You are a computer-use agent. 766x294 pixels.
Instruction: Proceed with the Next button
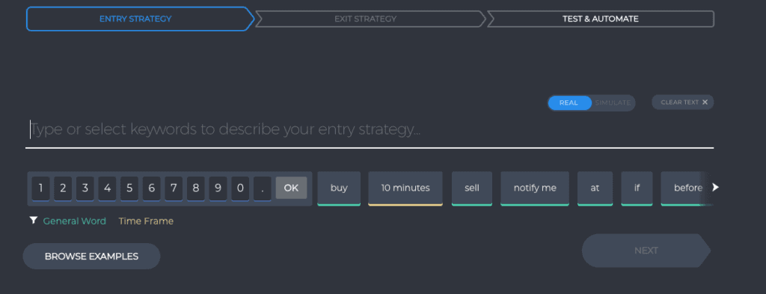pyautogui.click(x=646, y=251)
